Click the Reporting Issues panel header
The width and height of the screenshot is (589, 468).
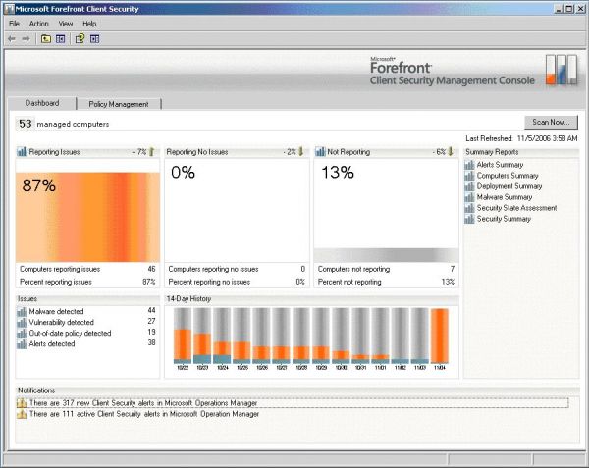pyautogui.click(x=87, y=152)
